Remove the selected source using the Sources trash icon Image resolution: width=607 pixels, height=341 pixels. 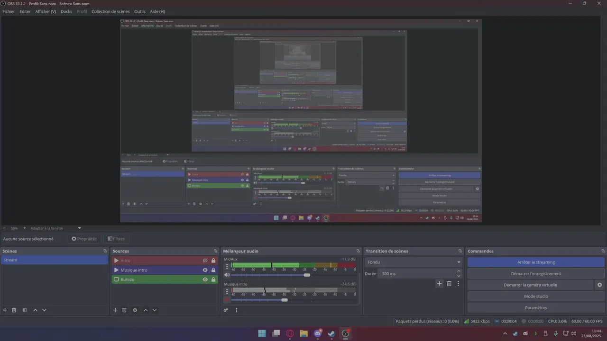(124, 310)
